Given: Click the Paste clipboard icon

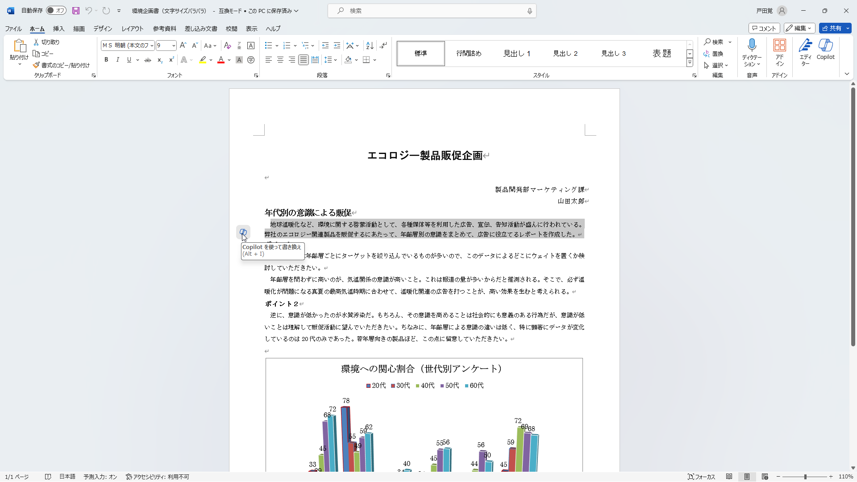Looking at the screenshot, I should coord(19,46).
